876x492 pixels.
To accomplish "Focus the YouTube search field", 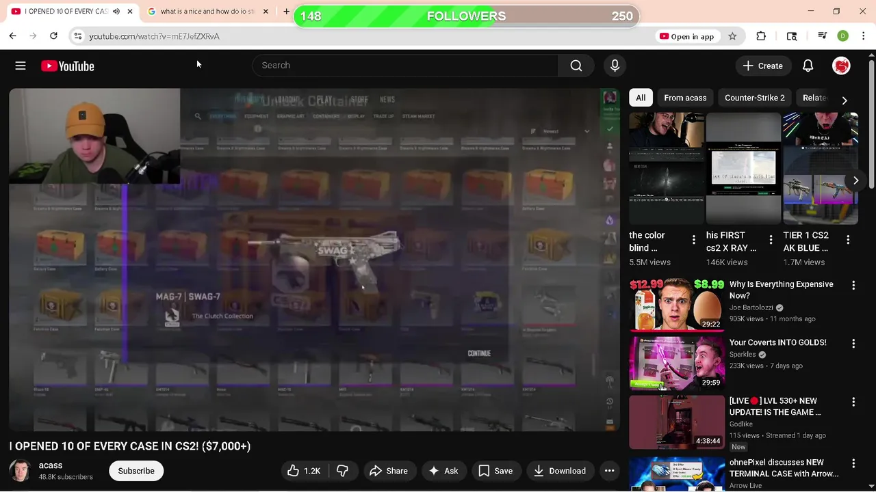I will [405, 66].
